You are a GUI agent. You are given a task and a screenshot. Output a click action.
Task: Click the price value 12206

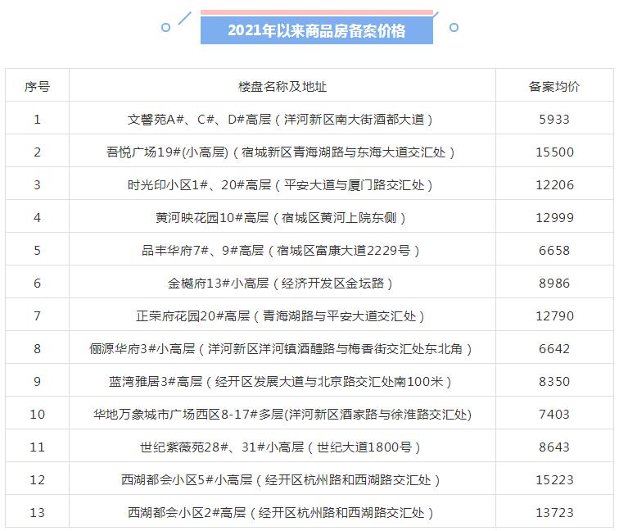(554, 185)
